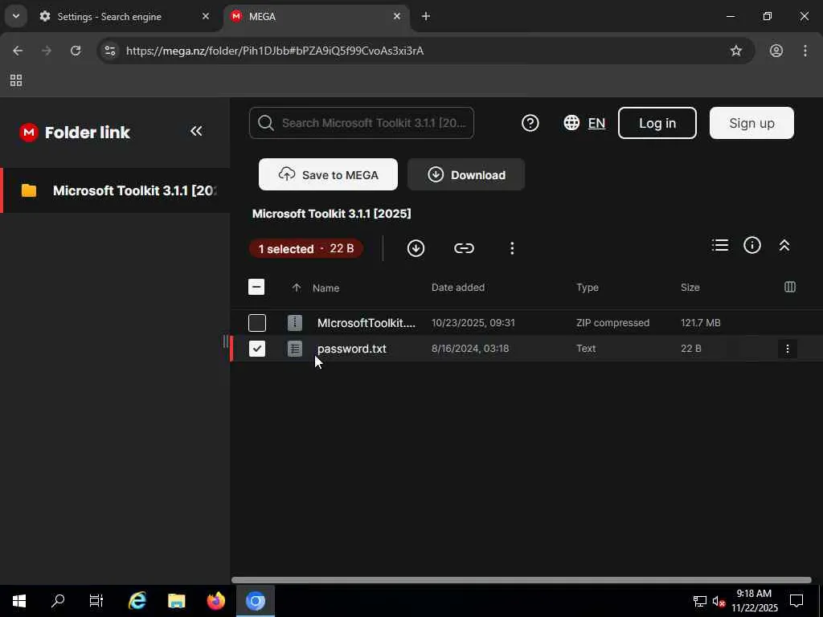823x617 pixels.
Task: Click the Log in button
Action: tap(657, 123)
